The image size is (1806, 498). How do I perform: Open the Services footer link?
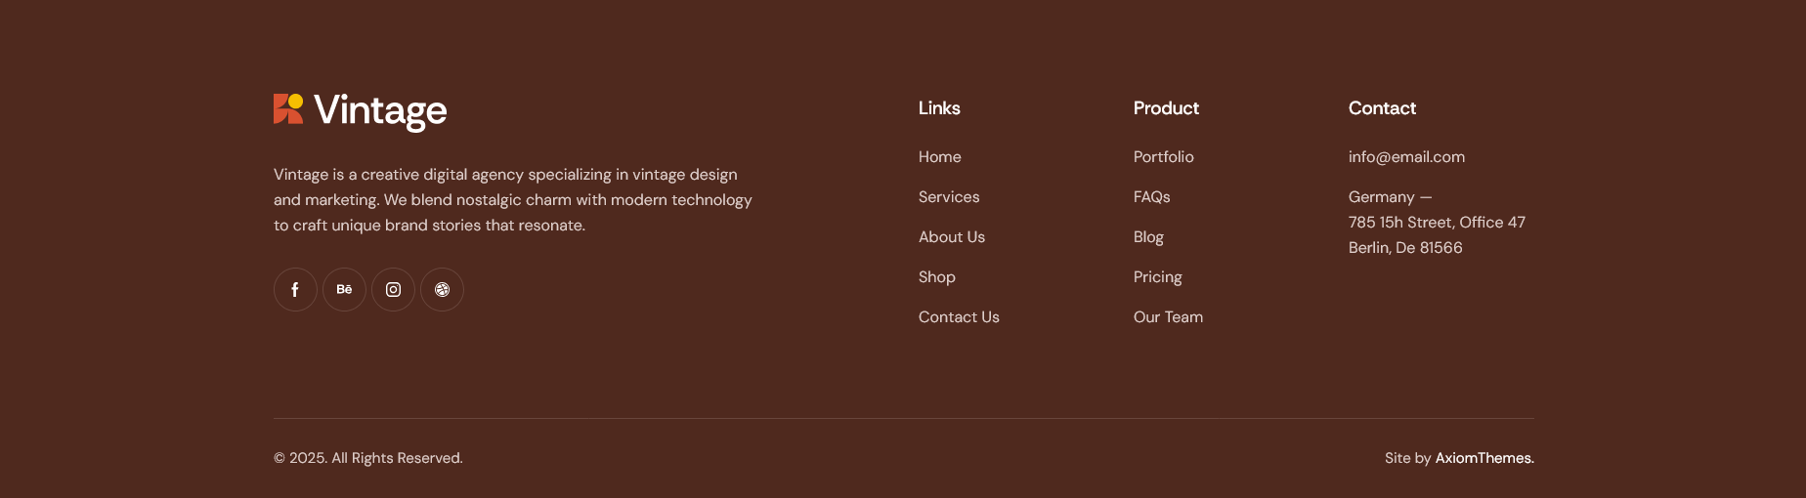click(949, 197)
